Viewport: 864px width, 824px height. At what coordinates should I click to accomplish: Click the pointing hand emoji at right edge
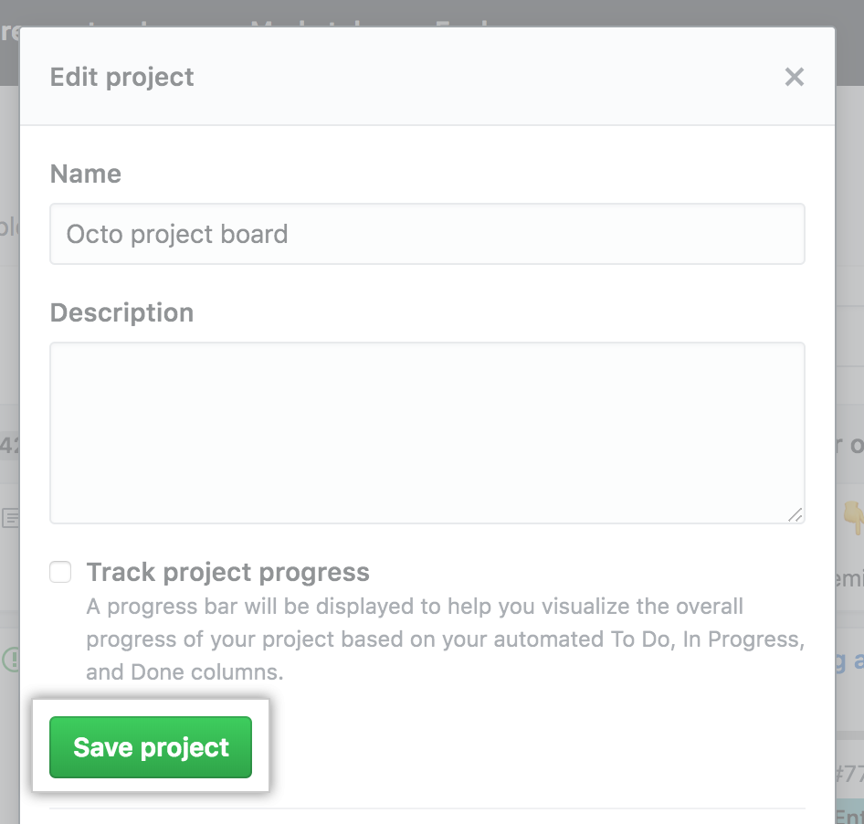[853, 518]
